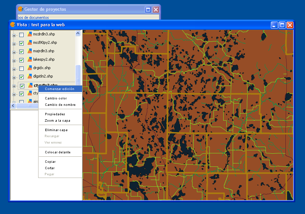305x214 pixels.
Task: Click the drgidx.shp layer icon
Action: (30, 68)
